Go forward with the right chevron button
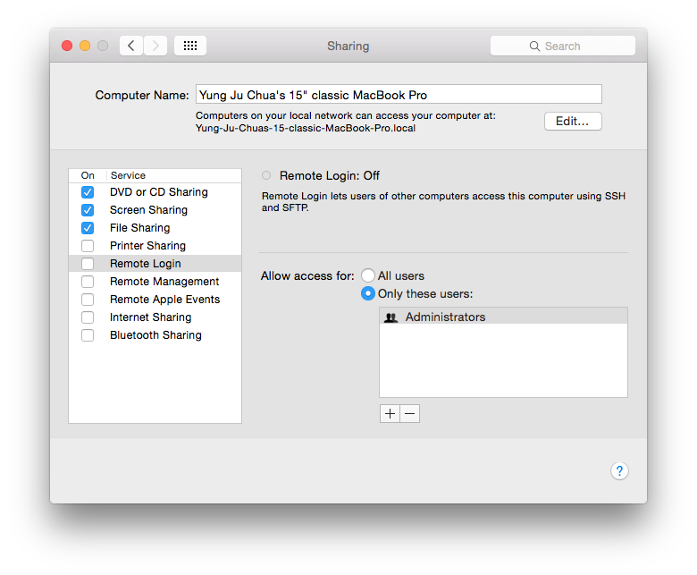This screenshot has height=575, width=697. (155, 46)
